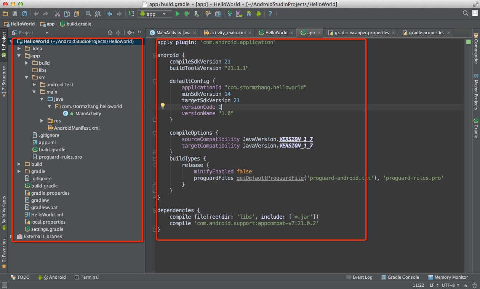This screenshot has height=289, width=480.
Task: Open the Project panel gear settings
Action: [x=130, y=33]
